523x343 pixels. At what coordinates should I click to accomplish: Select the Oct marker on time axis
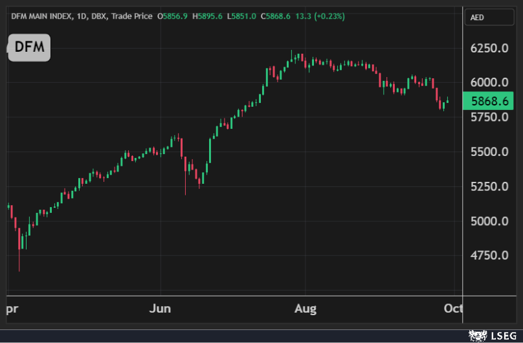coord(454,309)
